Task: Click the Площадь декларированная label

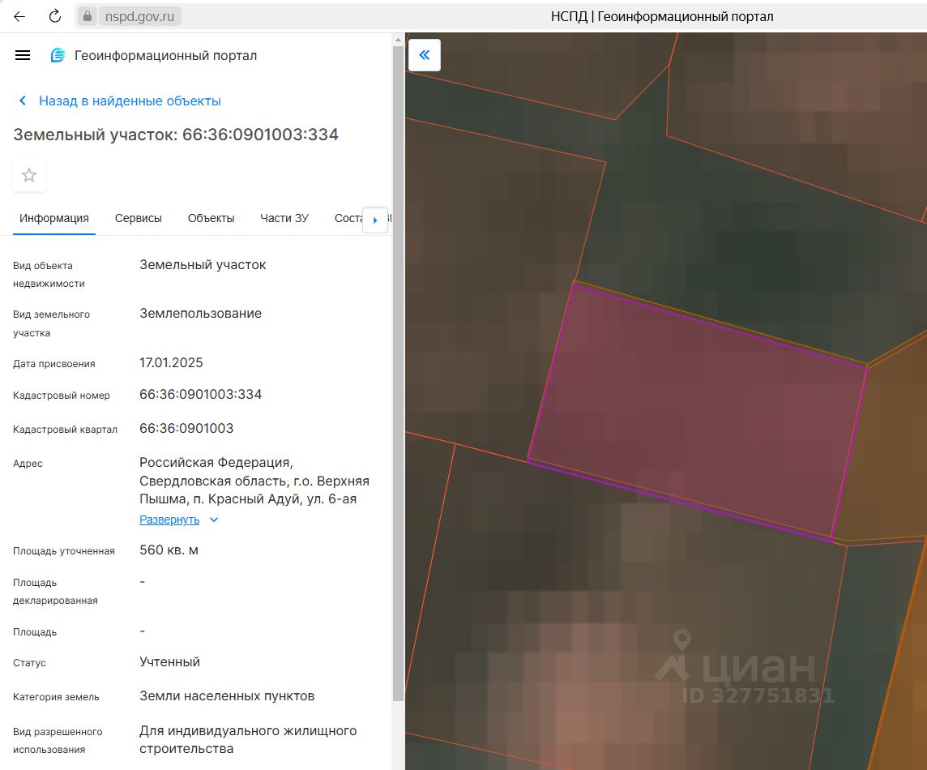Action: coord(55,592)
